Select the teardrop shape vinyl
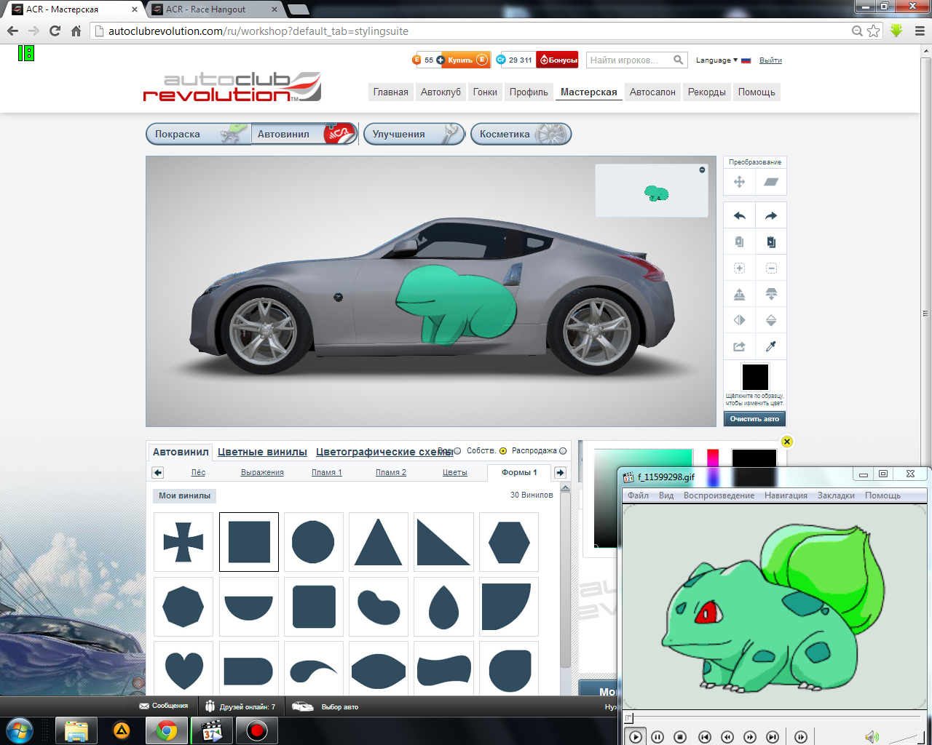This screenshot has height=745, width=932. pos(443,607)
